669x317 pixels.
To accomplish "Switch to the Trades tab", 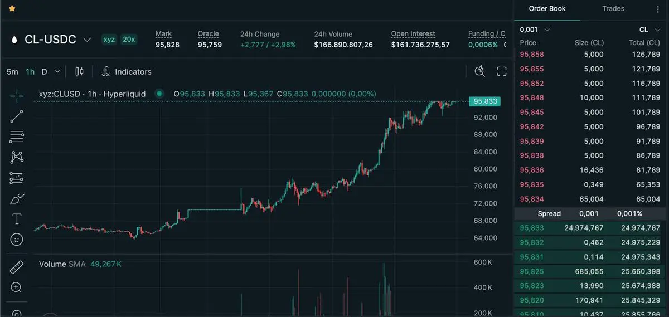I will point(613,8).
